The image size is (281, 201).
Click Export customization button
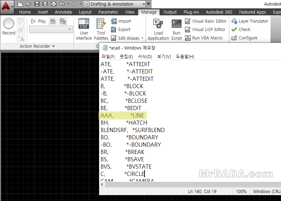tap(121, 30)
